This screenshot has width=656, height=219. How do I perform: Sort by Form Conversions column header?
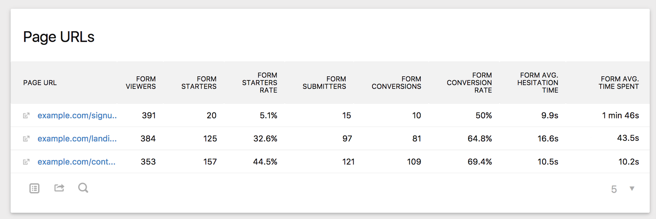pyautogui.click(x=396, y=83)
